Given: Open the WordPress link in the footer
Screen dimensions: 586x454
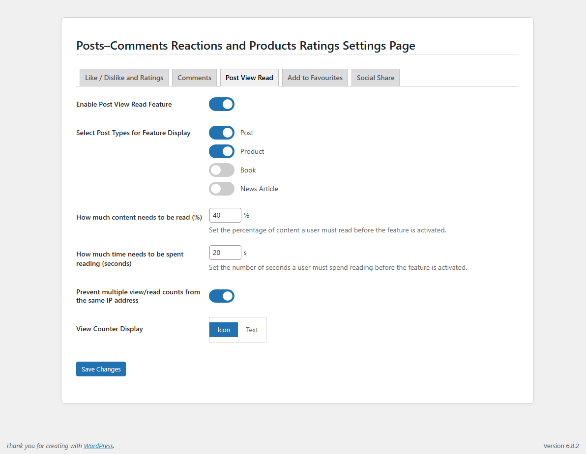Looking at the screenshot, I should click(x=98, y=446).
